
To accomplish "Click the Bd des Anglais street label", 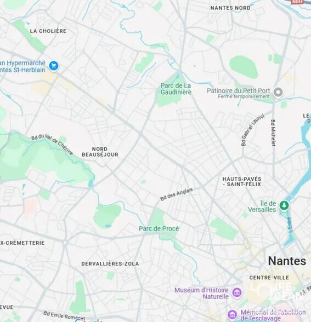I will [x=177, y=194].
